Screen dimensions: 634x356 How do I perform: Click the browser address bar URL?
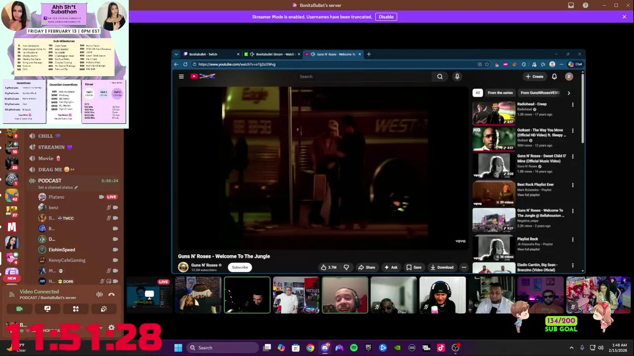pyautogui.click(x=237, y=64)
